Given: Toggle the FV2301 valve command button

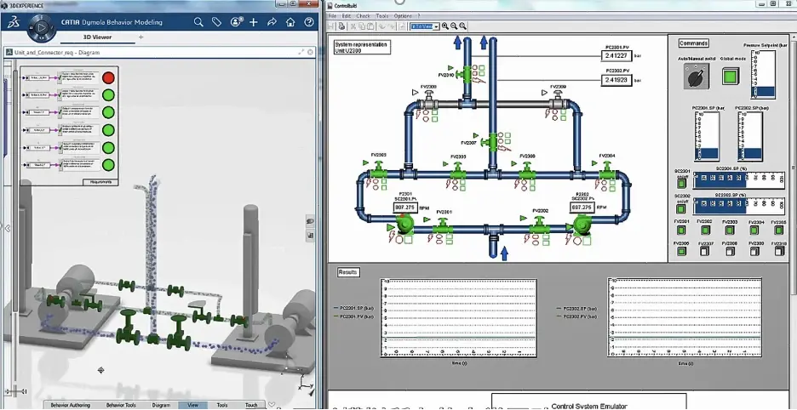Looking at the screenshot, I should click(681, 231).
